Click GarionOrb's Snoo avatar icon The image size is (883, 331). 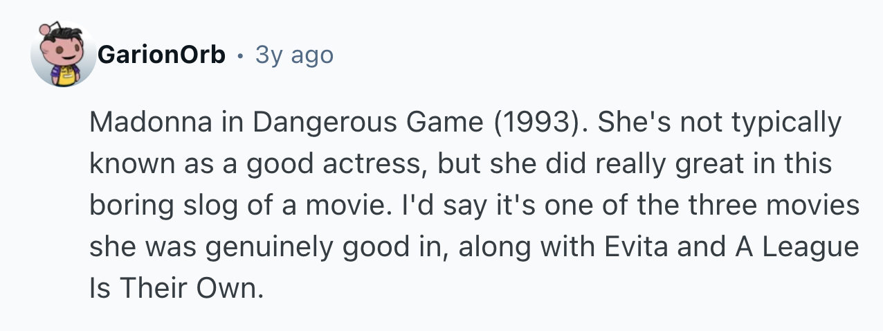pyautogui.click(x=63, y=55)
